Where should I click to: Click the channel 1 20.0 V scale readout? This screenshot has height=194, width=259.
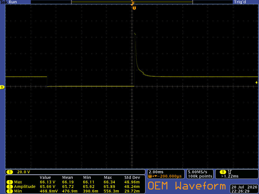coord(24,172)
